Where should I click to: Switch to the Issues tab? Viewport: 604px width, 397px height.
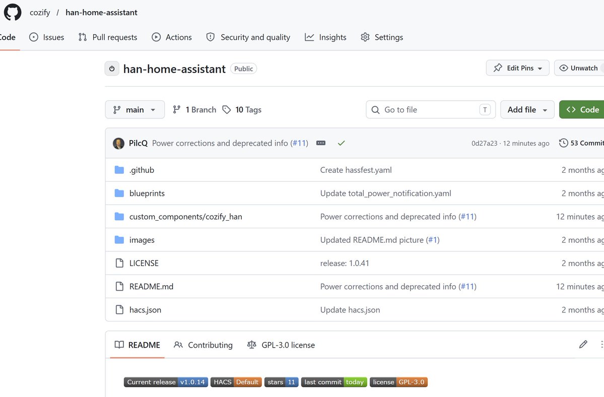pos(47,37)
